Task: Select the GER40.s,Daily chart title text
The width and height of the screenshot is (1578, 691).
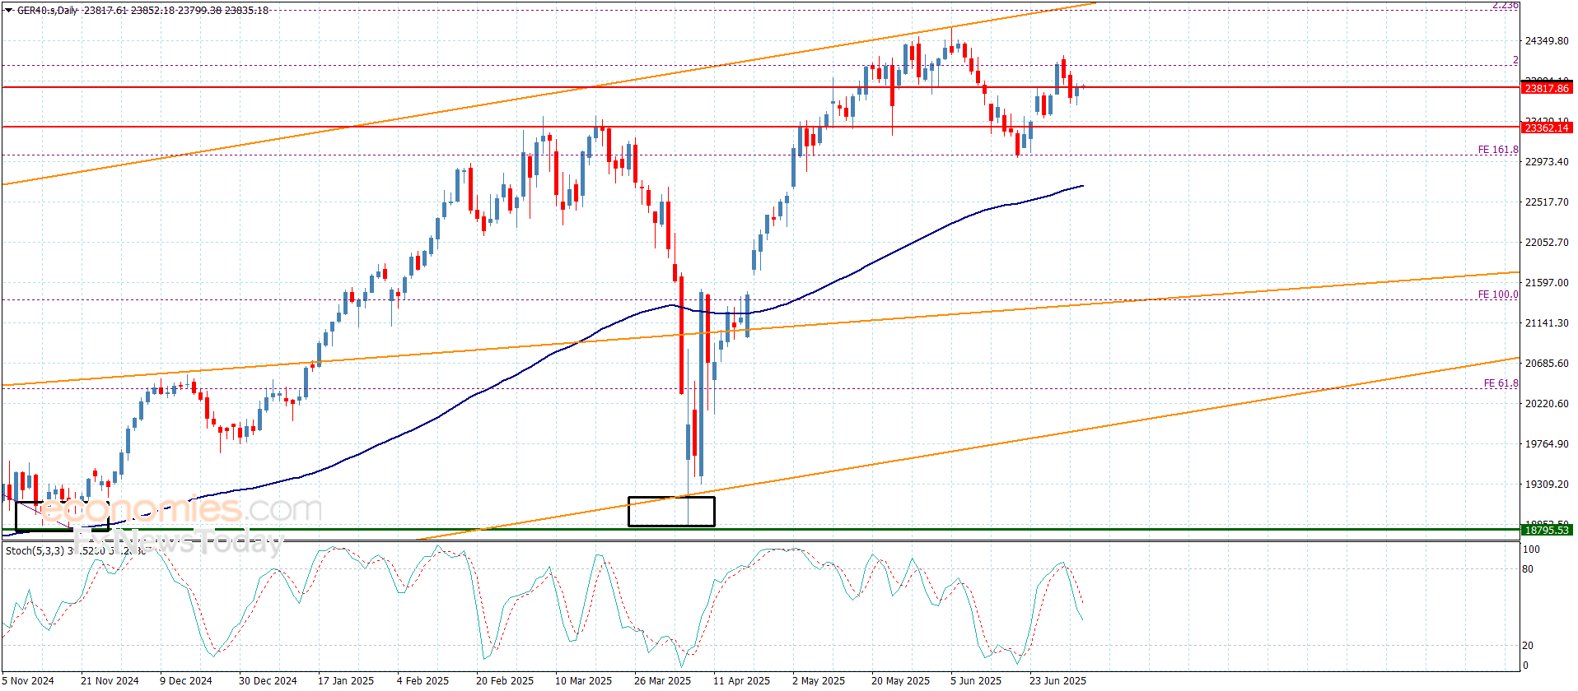Action: point(48,11)
